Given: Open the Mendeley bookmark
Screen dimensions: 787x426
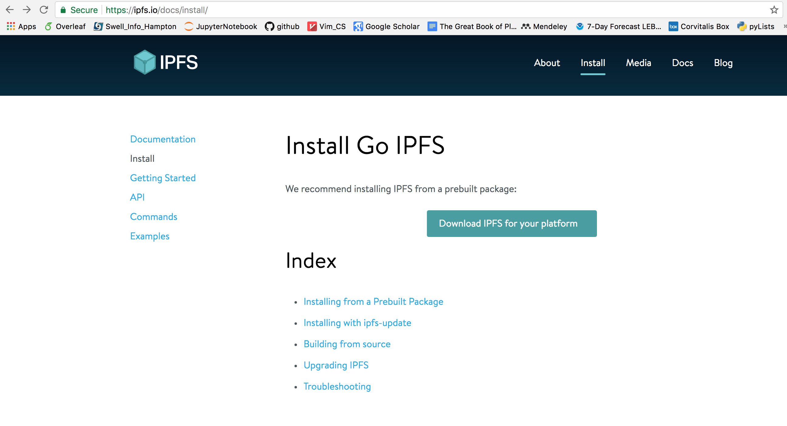Looking at the screenshot, I should coord(544,27).
